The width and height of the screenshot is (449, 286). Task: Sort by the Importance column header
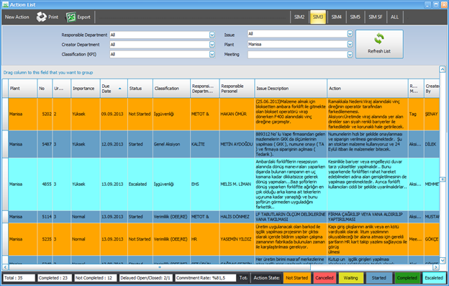pyautogui.click(x=86, y=89)
